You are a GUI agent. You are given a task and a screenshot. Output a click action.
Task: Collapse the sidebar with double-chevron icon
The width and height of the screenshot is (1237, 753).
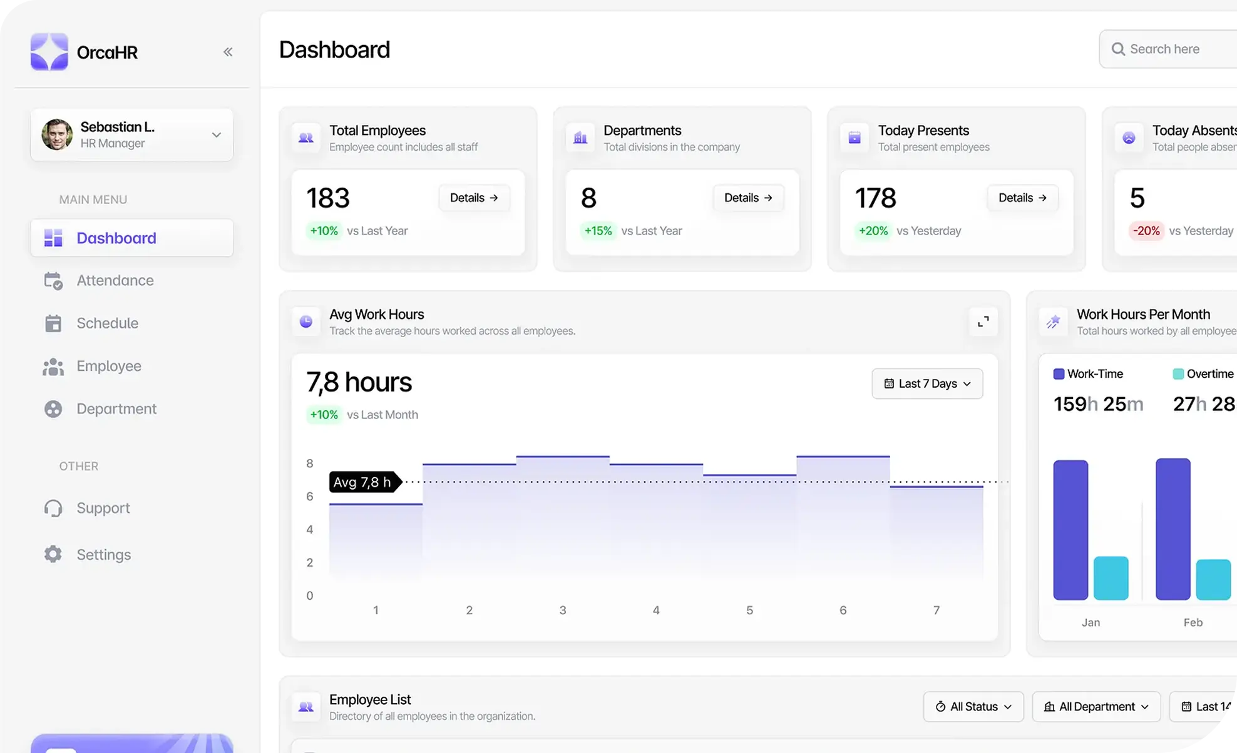(x=228, y=52)
